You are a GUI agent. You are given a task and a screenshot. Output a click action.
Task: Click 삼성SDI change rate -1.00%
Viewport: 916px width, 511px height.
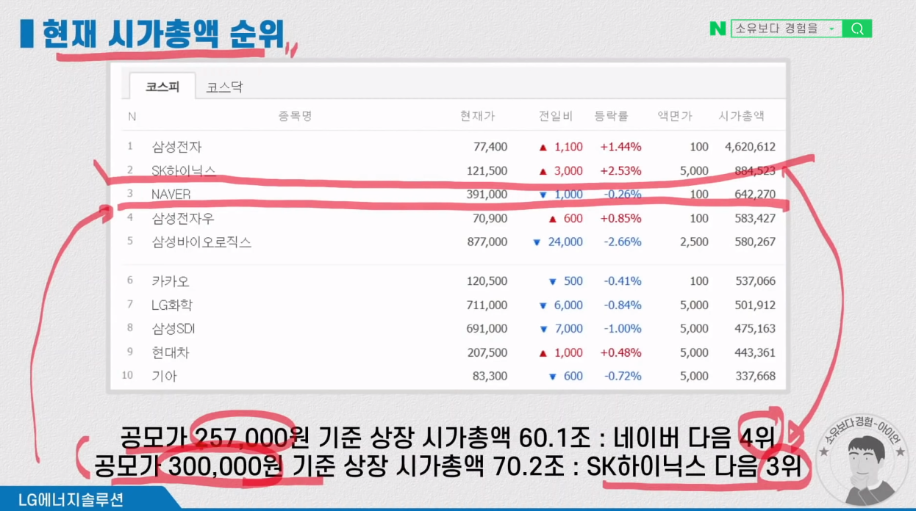tap(623, 328)
